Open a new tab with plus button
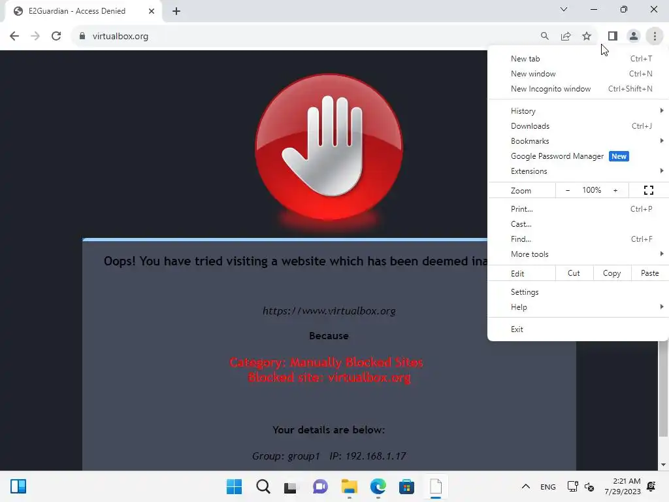 [176, 11]
